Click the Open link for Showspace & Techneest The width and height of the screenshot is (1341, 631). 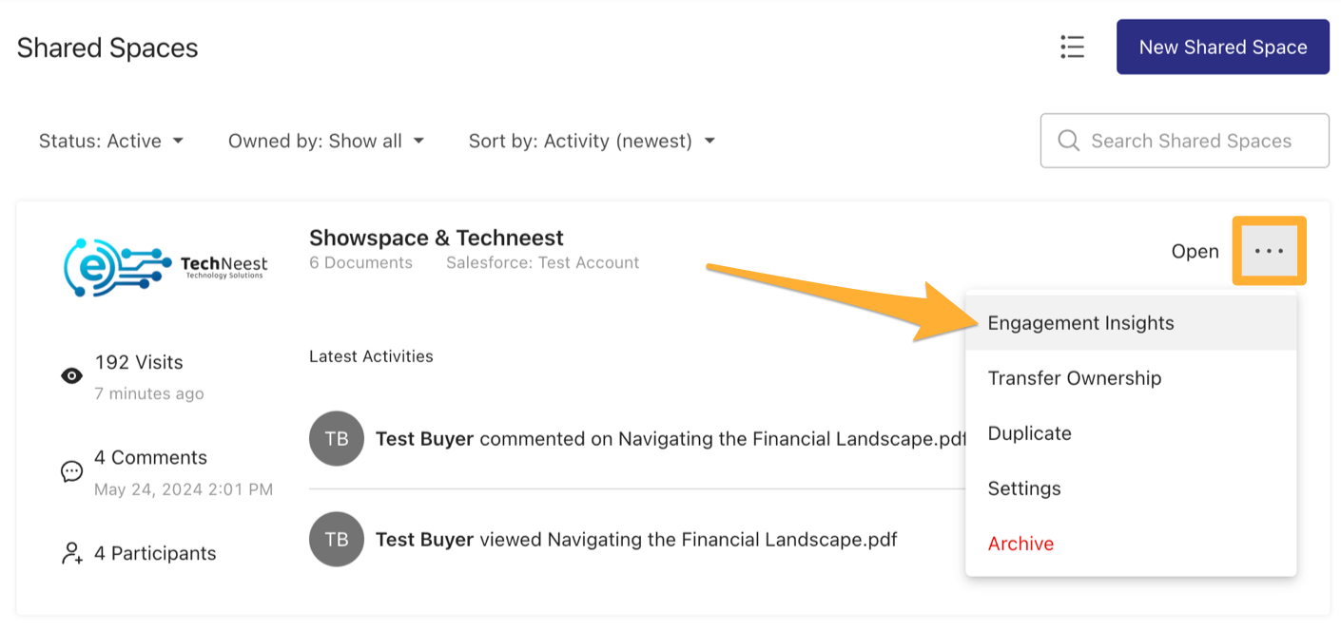pyautogui.click(x=1195, y=251)
